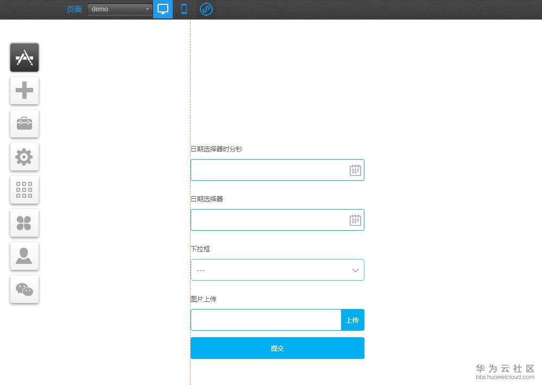Select the app components icon in sidebar
The width and height of the screenshot is (542, 385).
click(x=24, y=57)
